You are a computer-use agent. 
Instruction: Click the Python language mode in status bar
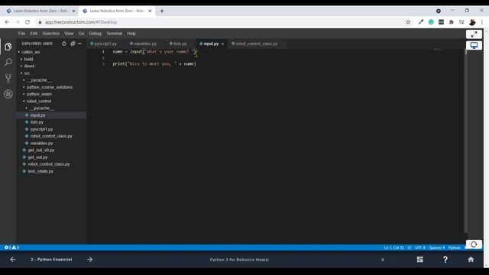[x=454, y=247]
